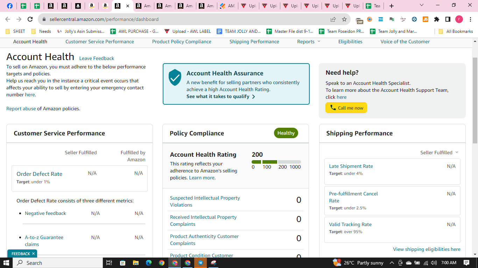Open File Explorer from the taskbar
Screen dimensions: 478x268
pyautogui.click(x=135, y=263)
